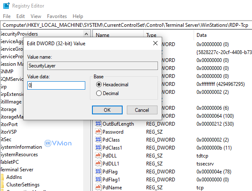
Task: Click the AddIns folder icon in tree
Action: [x=3, y=177]
